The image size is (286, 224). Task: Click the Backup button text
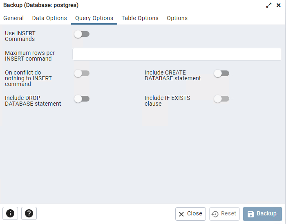(266, 213)
